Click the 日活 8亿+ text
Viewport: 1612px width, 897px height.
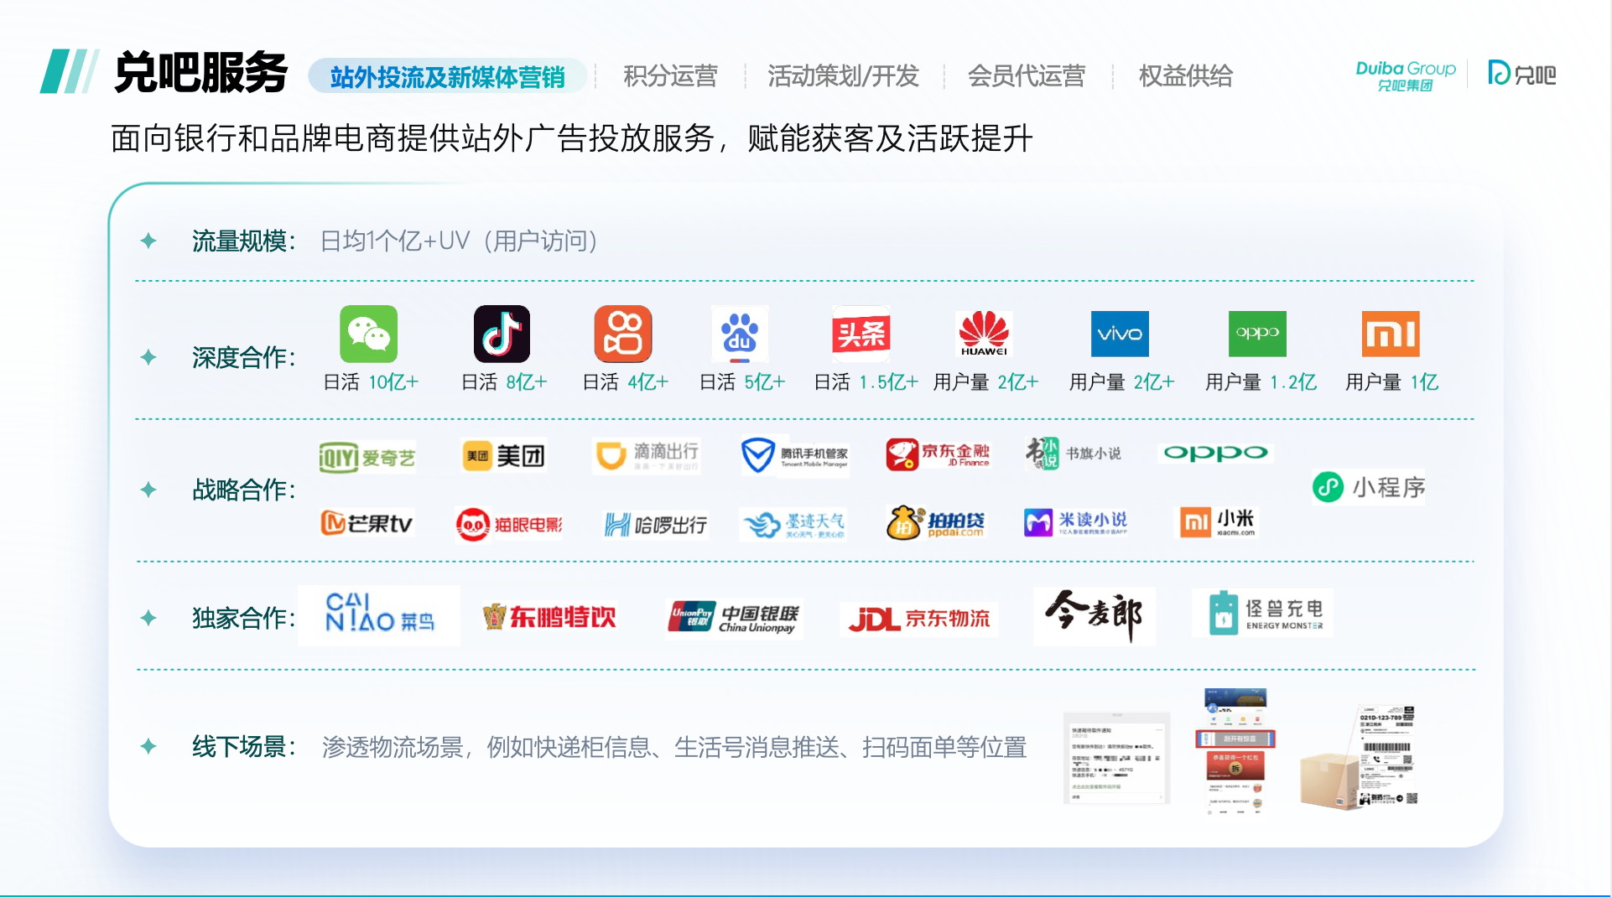click(x=504, y=382)
